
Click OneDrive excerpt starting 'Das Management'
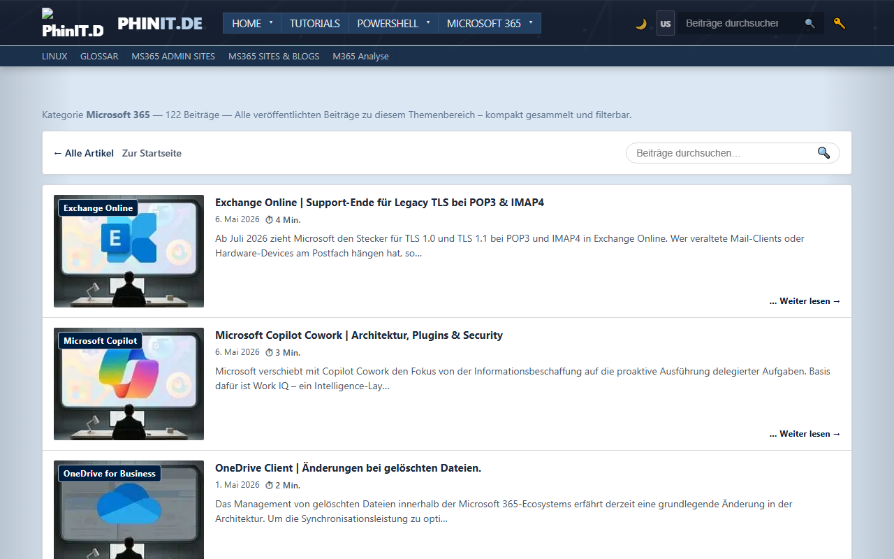click(504, 511)
